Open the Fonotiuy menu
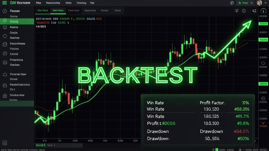This screenshot has height=151, width=269. tap(81, 3)
